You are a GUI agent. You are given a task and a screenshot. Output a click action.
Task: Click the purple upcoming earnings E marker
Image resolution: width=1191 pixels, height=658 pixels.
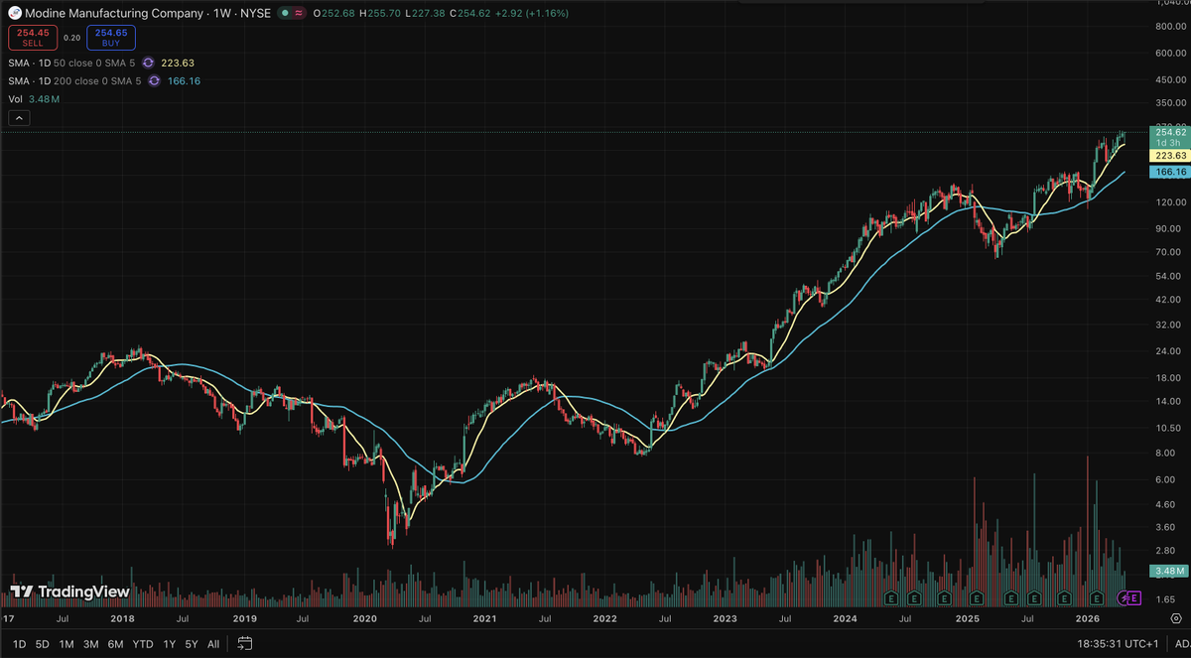pos(1134,598)
